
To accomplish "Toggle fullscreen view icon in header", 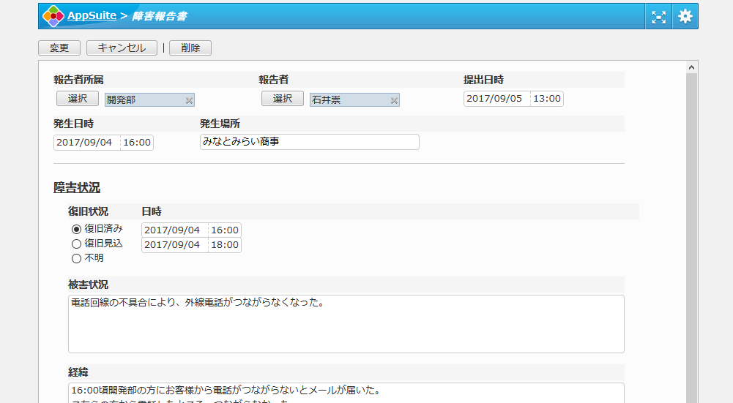I will (658, 17).
